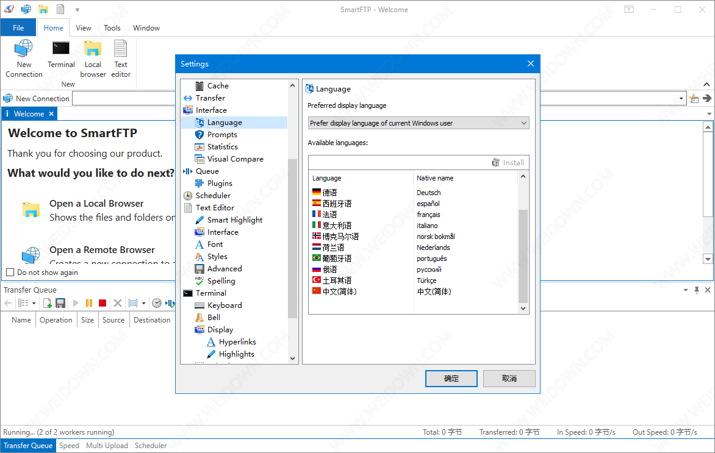Screen dimensions: 715x453
Task: Click the favorites star icon by address bar
Action: pyautogui.click(x=694, y=98)
